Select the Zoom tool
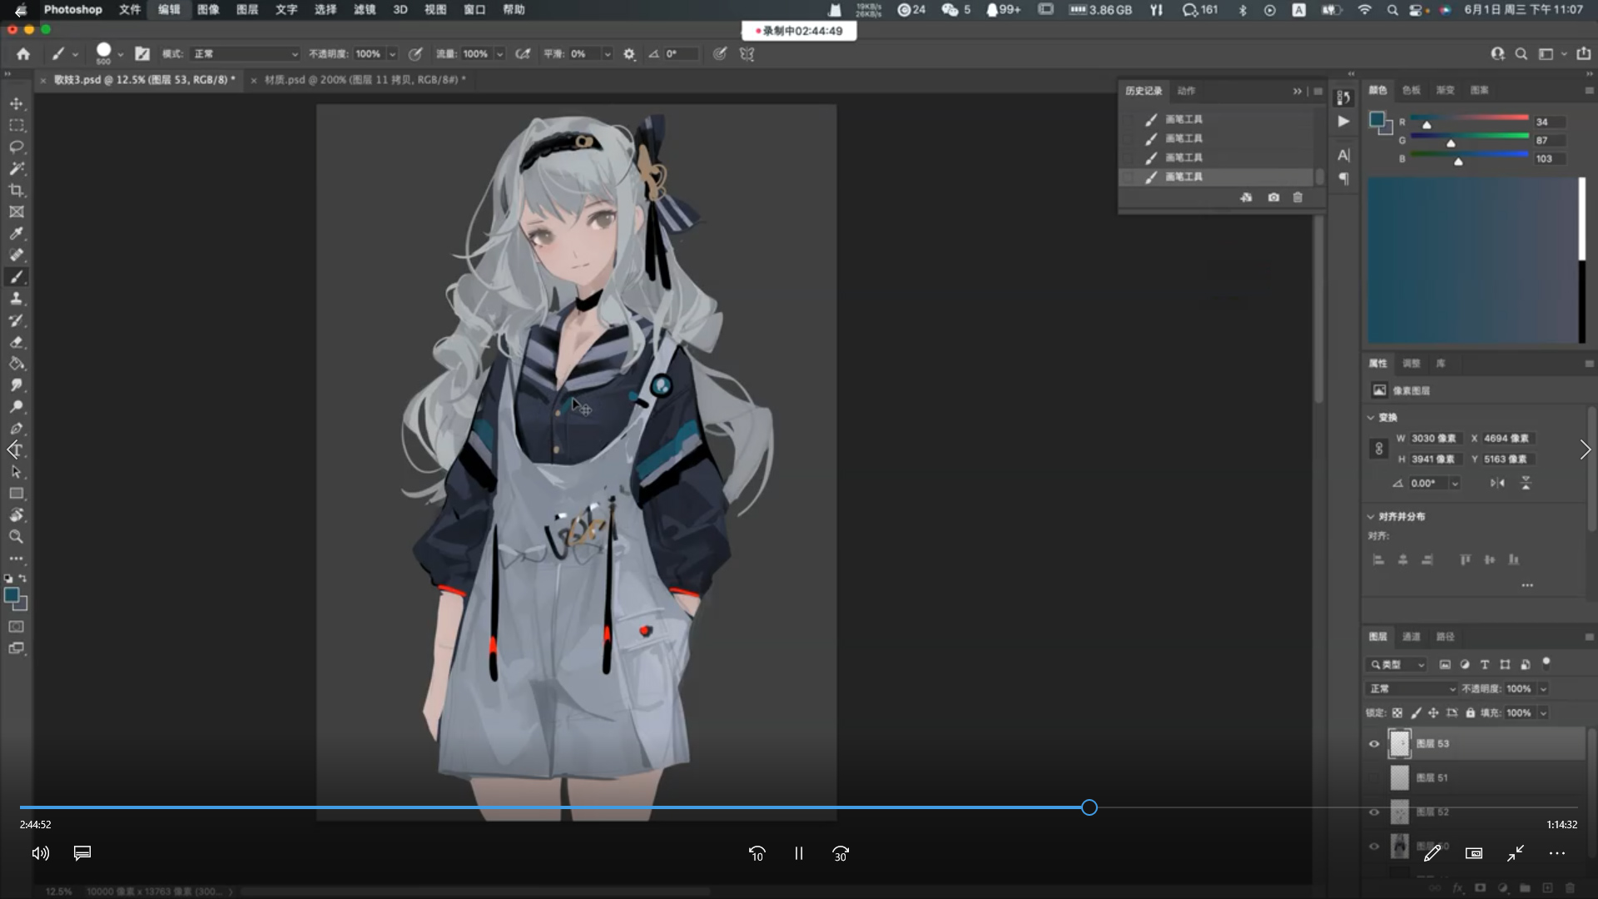 (x=16, y=537)
